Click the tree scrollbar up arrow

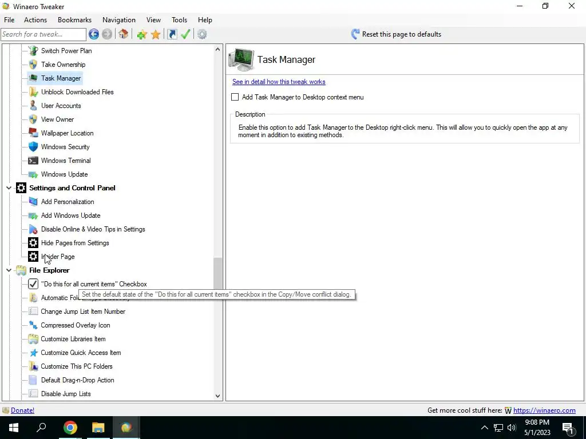click(218, 49)
